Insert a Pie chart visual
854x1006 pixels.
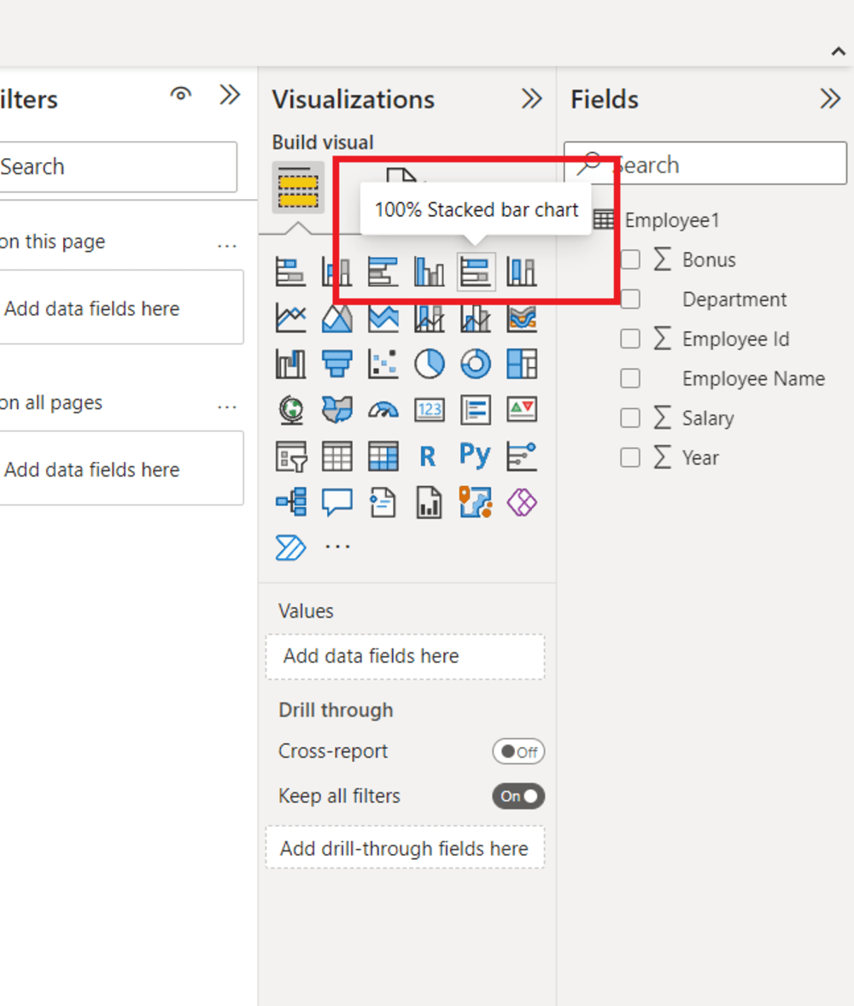click(430, 365)
